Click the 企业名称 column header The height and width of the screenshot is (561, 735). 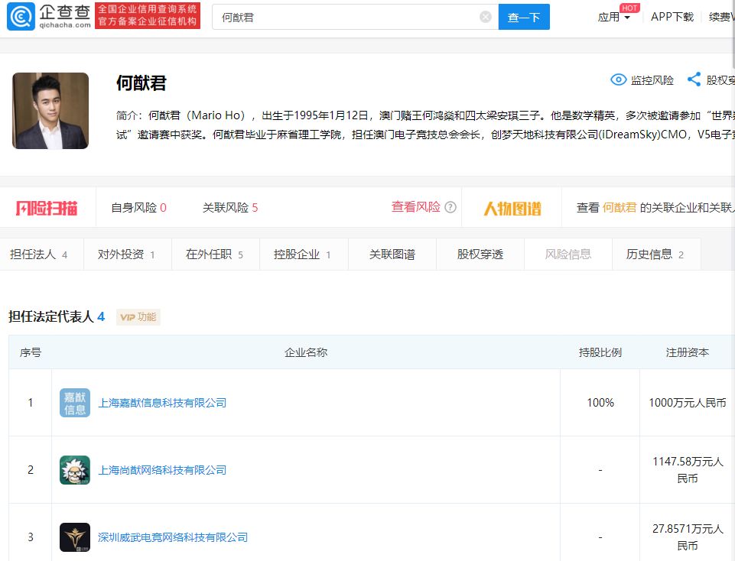pyautogui.click(x=306, y=352)
